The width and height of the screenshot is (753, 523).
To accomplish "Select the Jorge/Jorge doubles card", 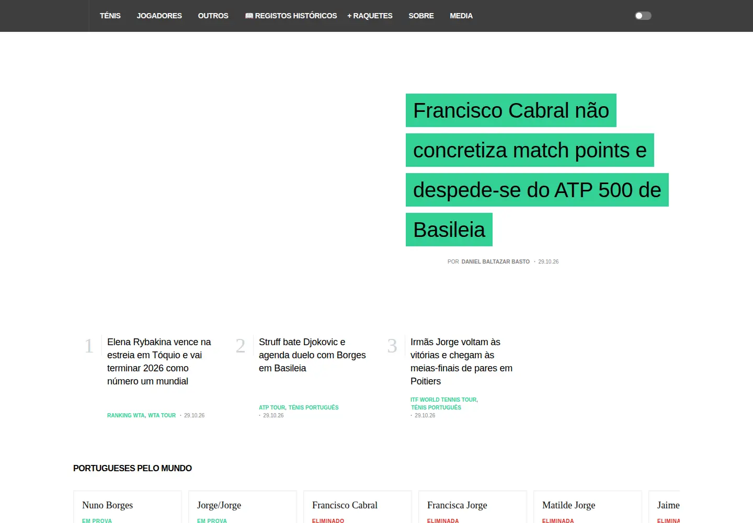I will (243, 507).
